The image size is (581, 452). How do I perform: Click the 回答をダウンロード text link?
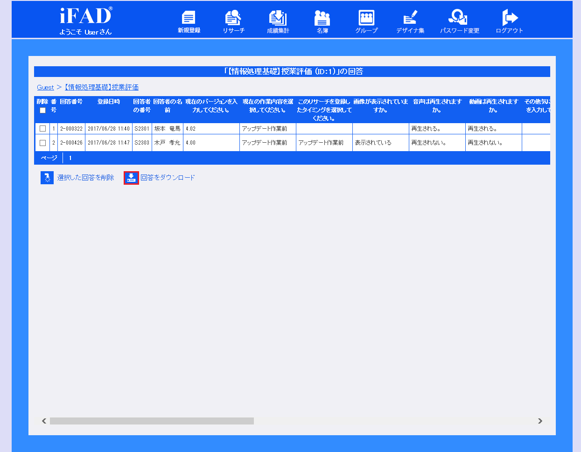click(168, 178)
